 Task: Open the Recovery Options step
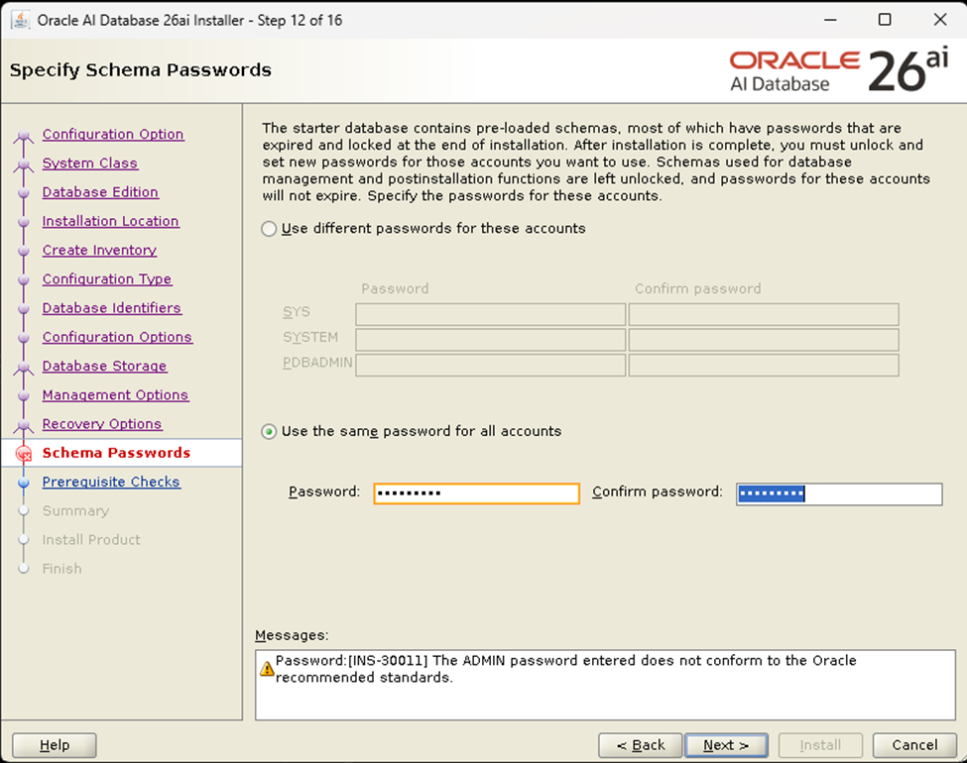click(x=102, y=423)
